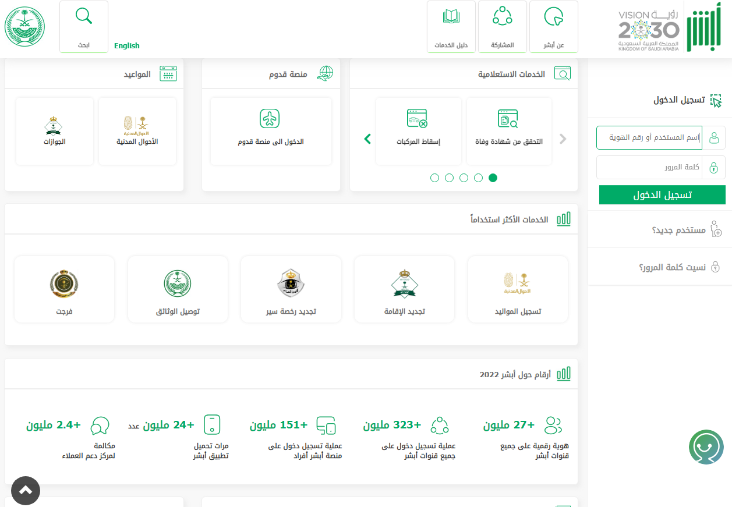Open the Civil Affairs (الأحوال المدنية) appointments card
The width and height of the screenshot is (732, 507).
[x=137, y=130]
